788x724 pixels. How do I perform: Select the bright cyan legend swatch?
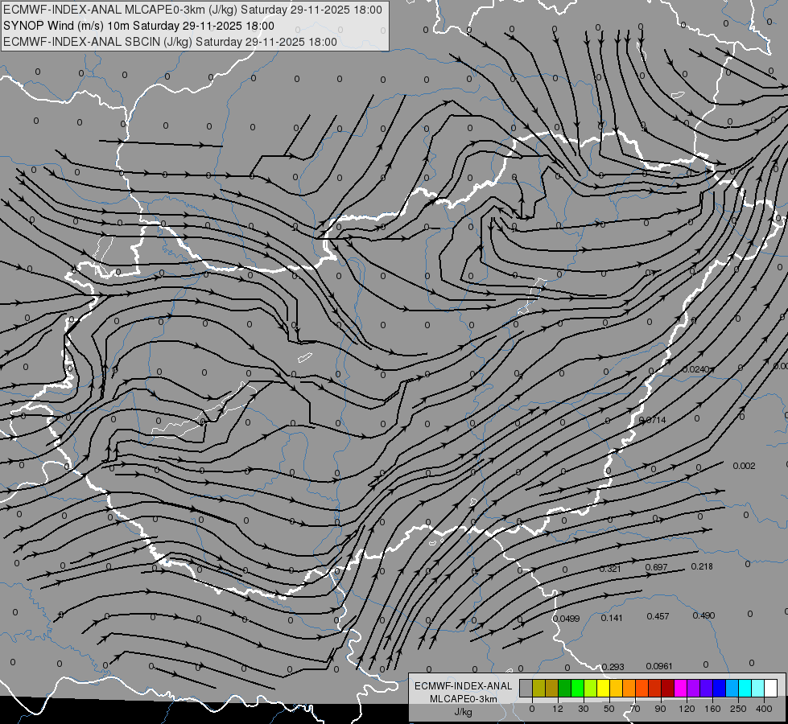pos(745,688)
